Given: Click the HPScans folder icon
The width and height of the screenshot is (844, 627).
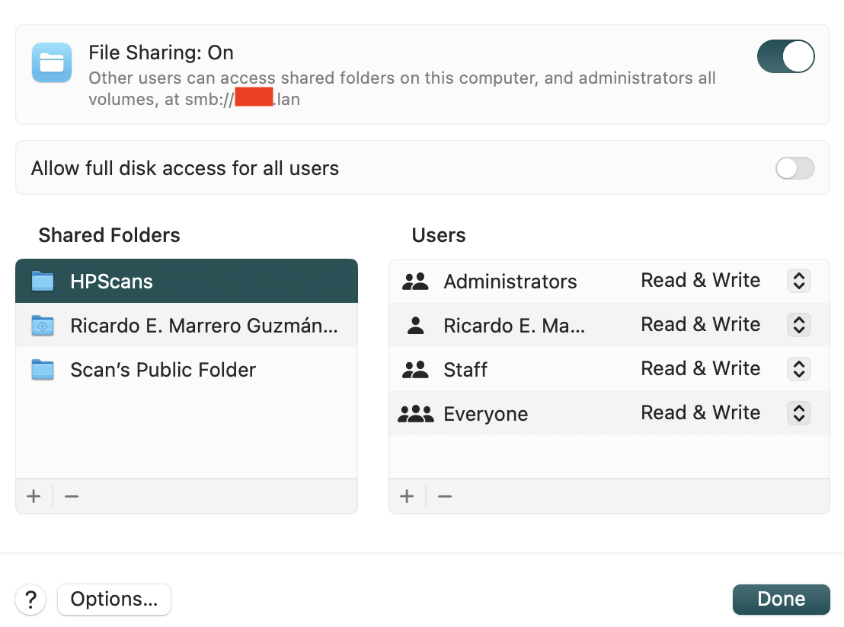Looking at the screenshot, I should coord(43,282).
